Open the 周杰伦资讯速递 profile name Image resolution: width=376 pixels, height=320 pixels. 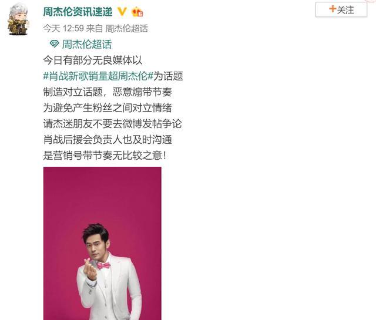[x=78, y=12]
